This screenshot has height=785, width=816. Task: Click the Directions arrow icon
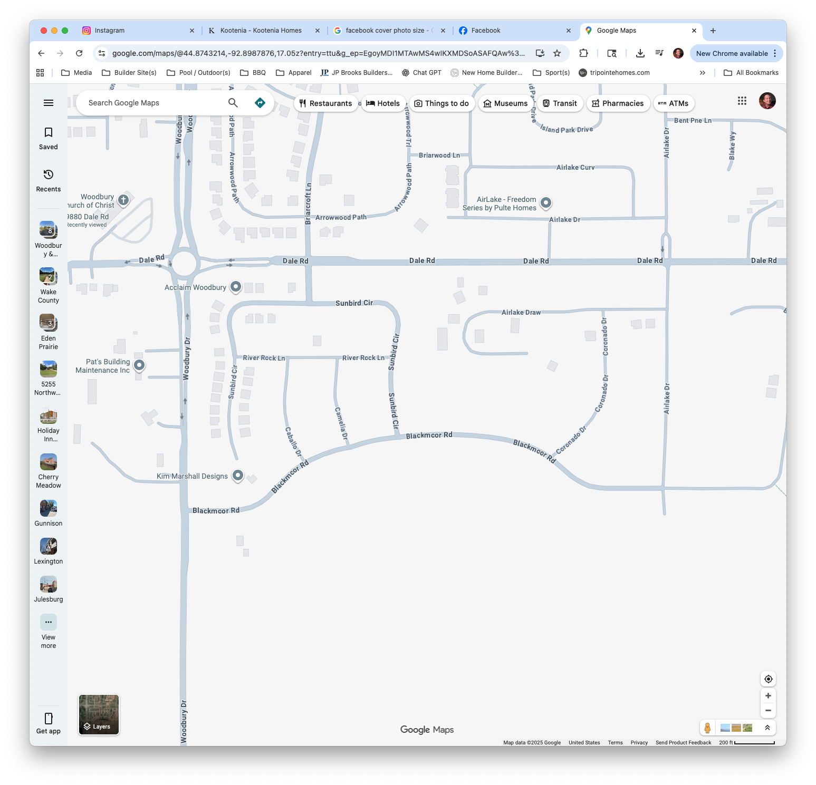click(260, 103)
